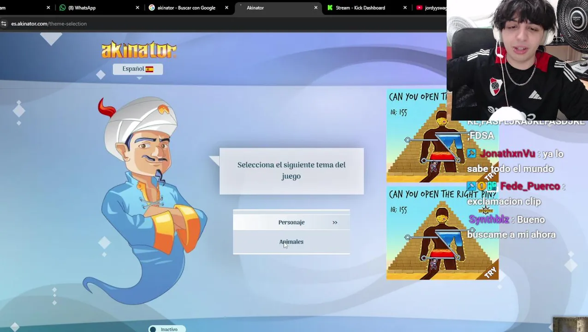This screenshot has height=332, width=588.
Task: Click the Fede_Puerco chat username
Action: pyautogui.click(x=530, y=186)
